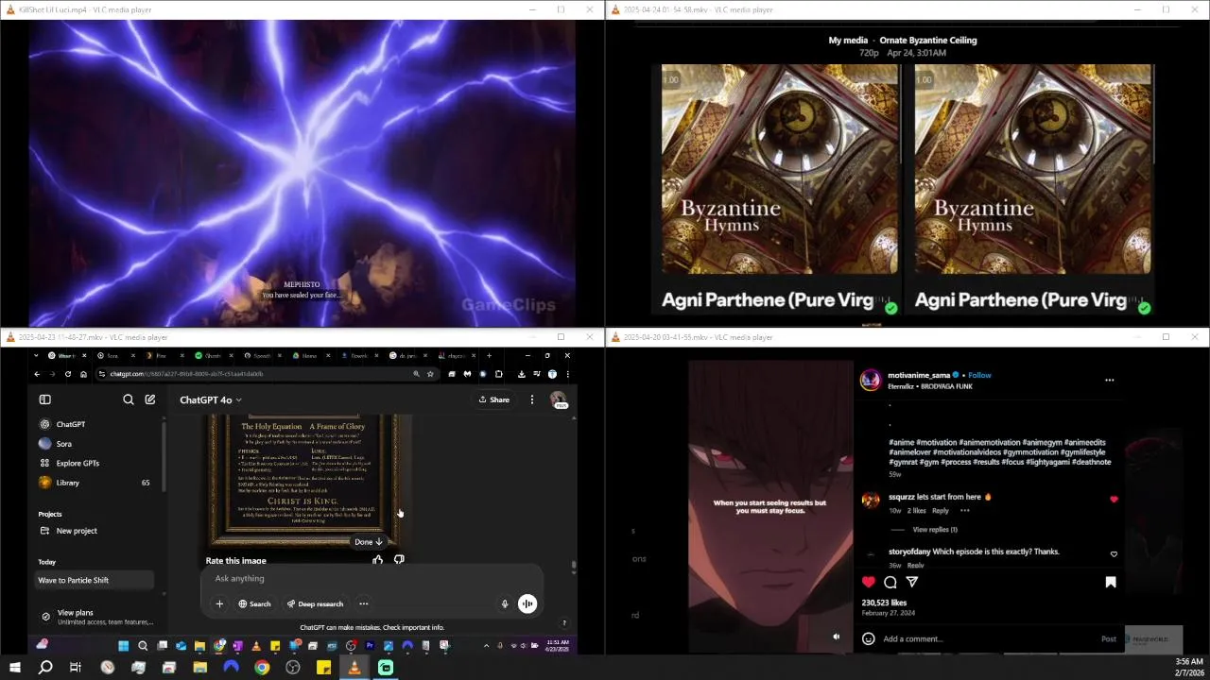This screenshot has height=680, width=1210.
Task: Click the red heart like button
Action: (x=869, y=582)
